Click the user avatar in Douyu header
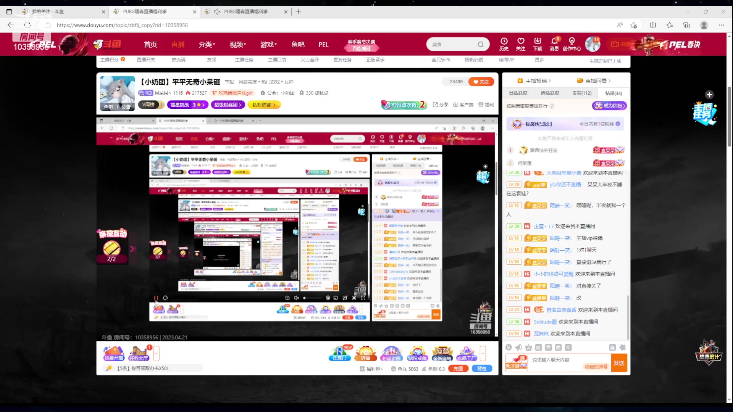 [593, 44]
